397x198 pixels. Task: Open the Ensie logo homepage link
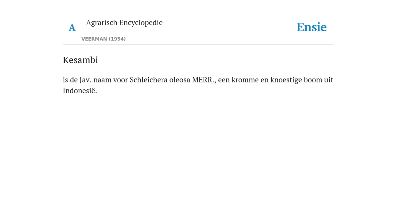[x=312, y=27]
